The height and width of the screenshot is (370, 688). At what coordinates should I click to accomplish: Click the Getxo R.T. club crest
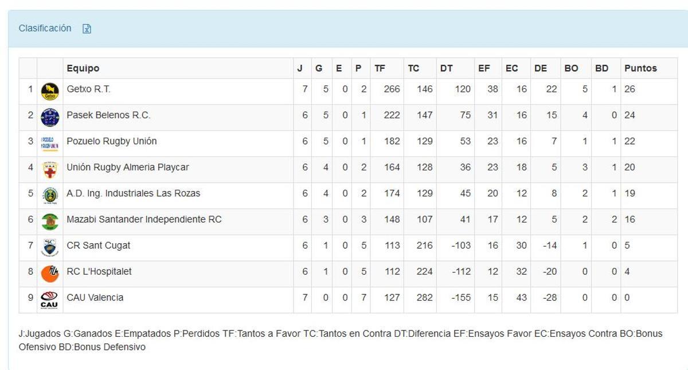pos(50,89)
